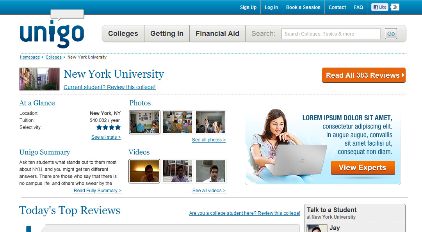This screenshot has width=422, height=232.
Task: Open the second photo thumbnail
Action: [178, 122]
